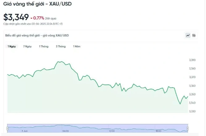Screen dimensions: 206x136
Task: Select the 7 Ngày time range
Action: (27, 47)
